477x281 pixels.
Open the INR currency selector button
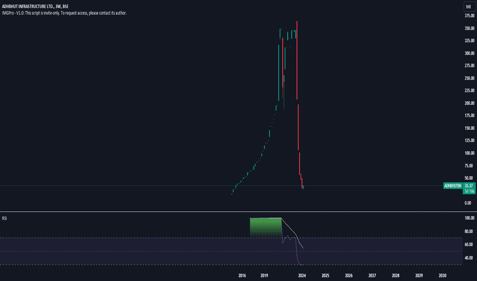(469, 6)
